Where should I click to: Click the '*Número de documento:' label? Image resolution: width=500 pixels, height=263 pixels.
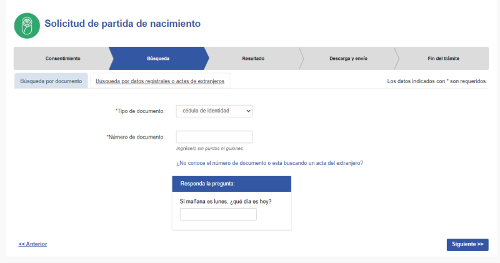[x=135, y=137]
